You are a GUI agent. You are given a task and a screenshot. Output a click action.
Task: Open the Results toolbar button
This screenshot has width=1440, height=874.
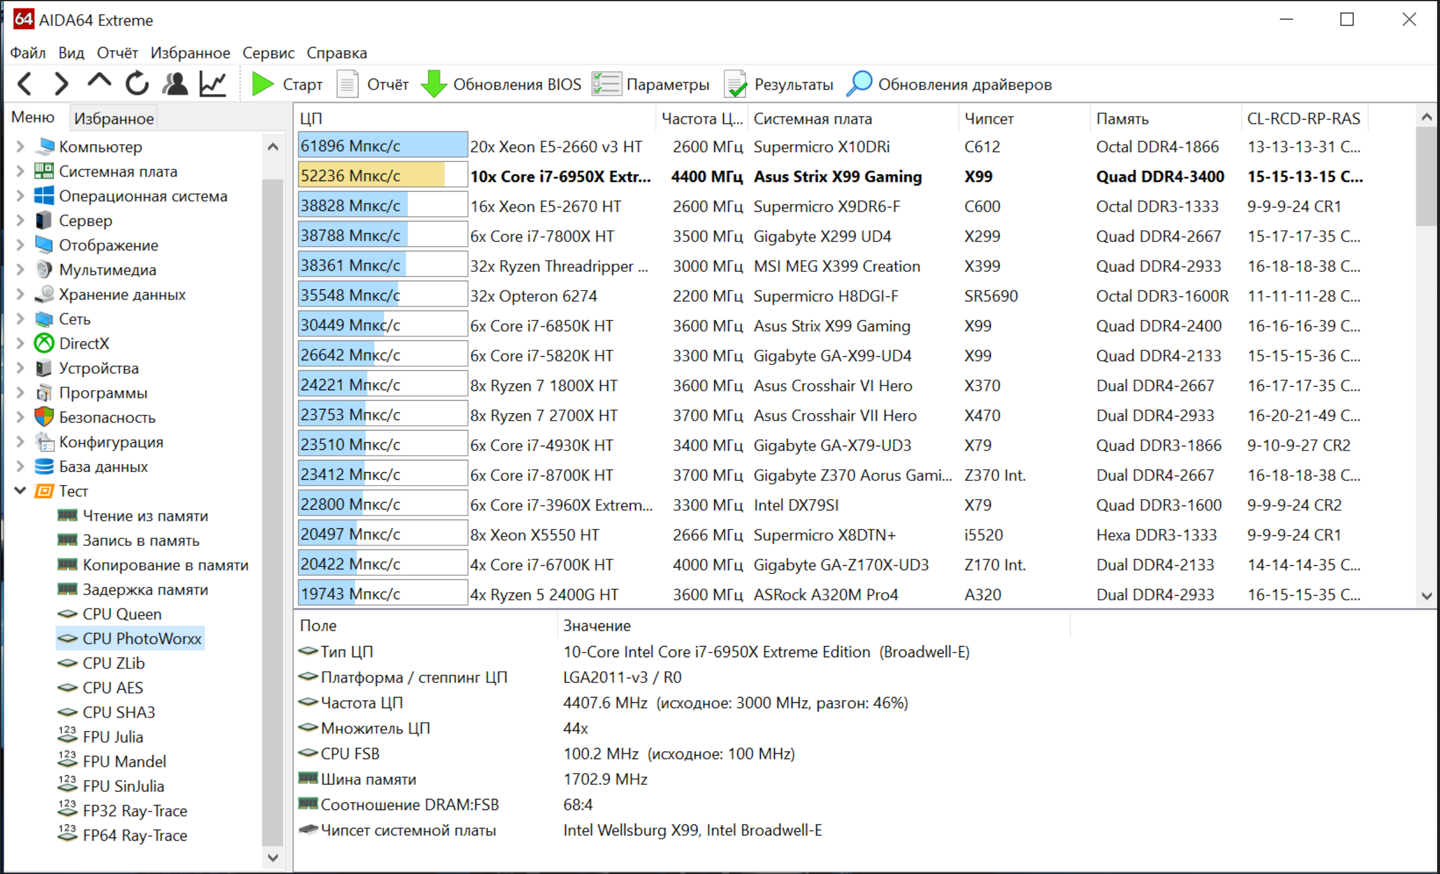click(779, 84)
